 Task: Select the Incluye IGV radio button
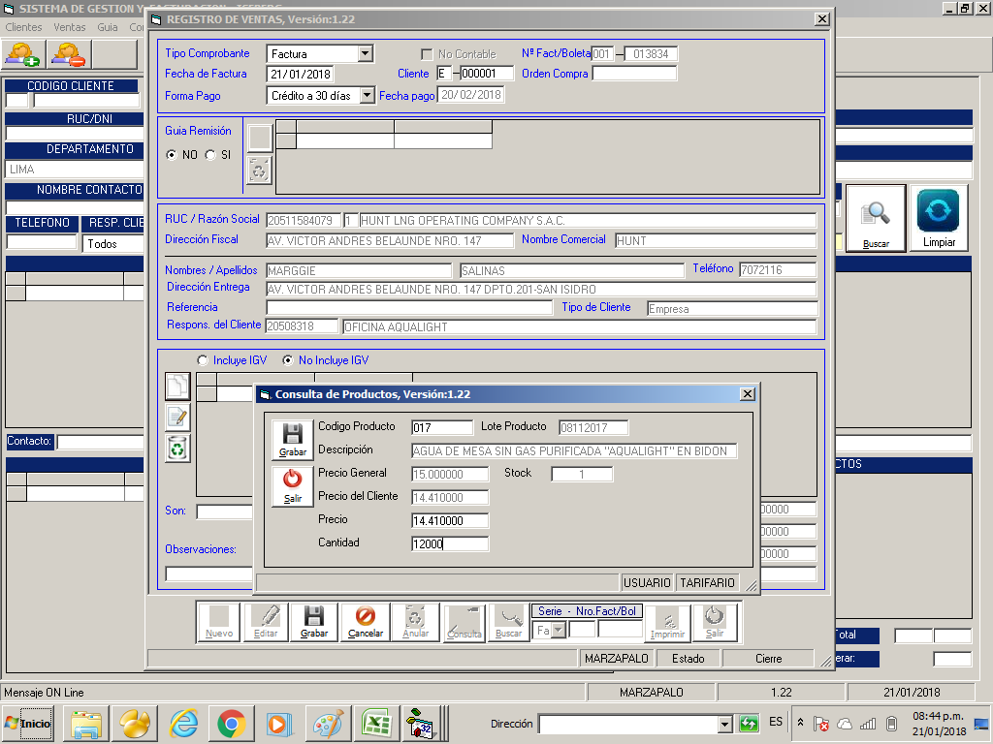pos(203,360)
